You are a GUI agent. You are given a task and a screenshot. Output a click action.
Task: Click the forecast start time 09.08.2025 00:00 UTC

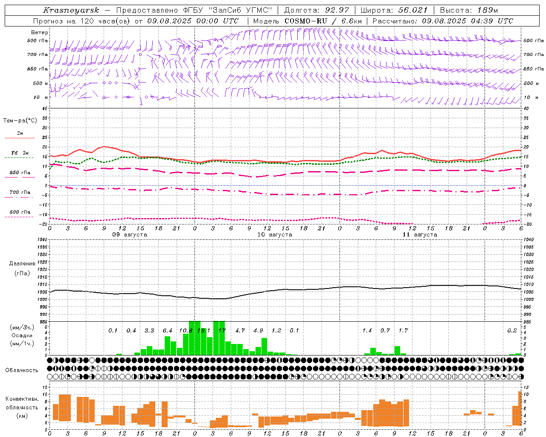pos(193,21)
